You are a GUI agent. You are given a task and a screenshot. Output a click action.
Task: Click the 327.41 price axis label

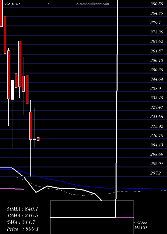(157, 107)
